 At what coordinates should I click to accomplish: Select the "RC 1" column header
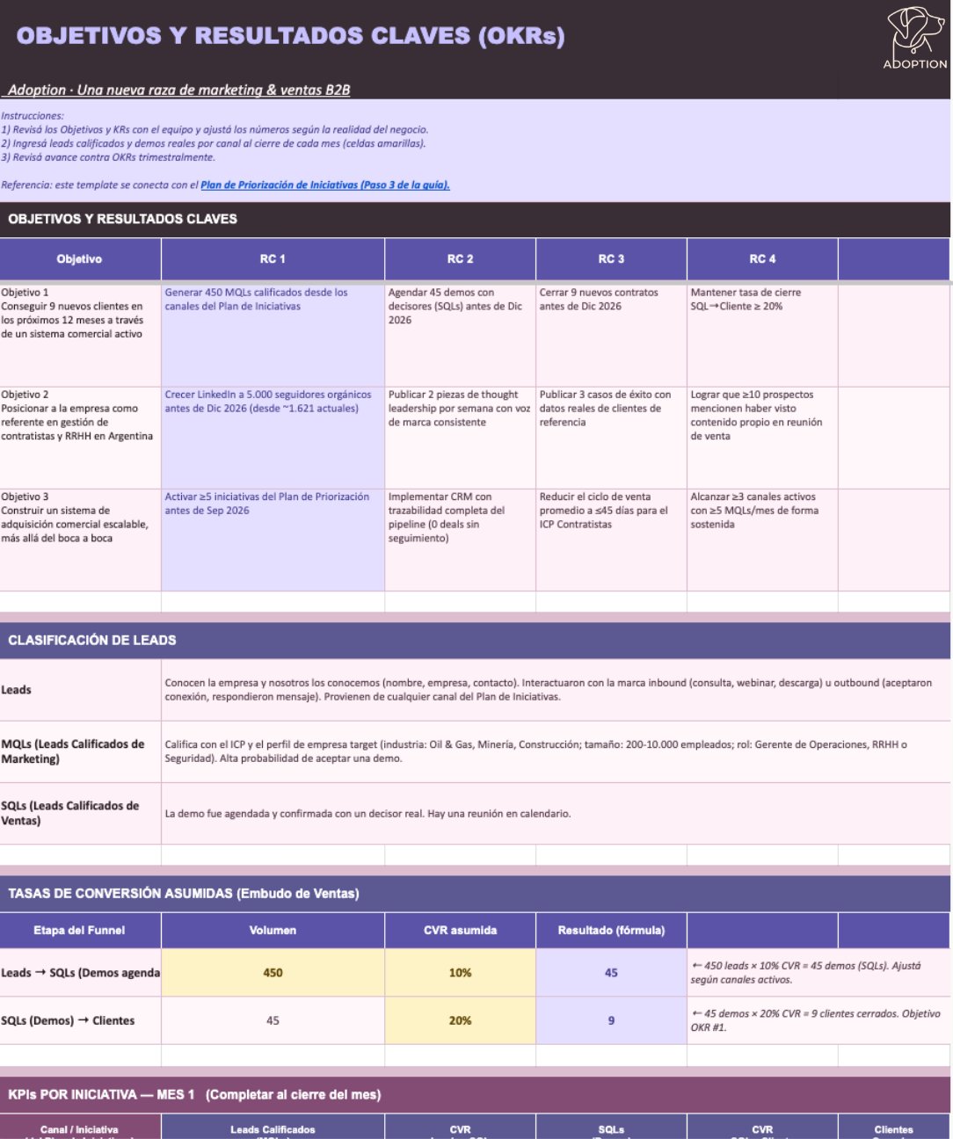click(x=273, y=259)
